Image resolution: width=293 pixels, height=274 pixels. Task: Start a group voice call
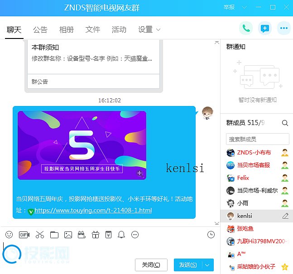coord(246,28)
